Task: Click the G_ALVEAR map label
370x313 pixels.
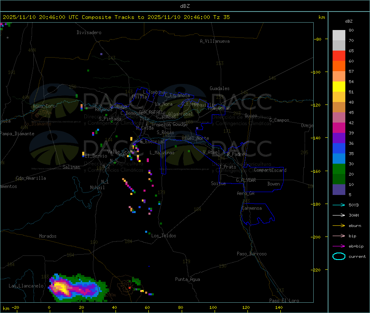Action: (246, 180)
